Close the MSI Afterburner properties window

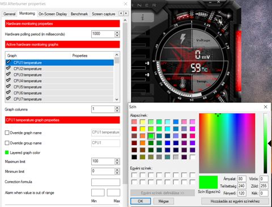[125, 3]
